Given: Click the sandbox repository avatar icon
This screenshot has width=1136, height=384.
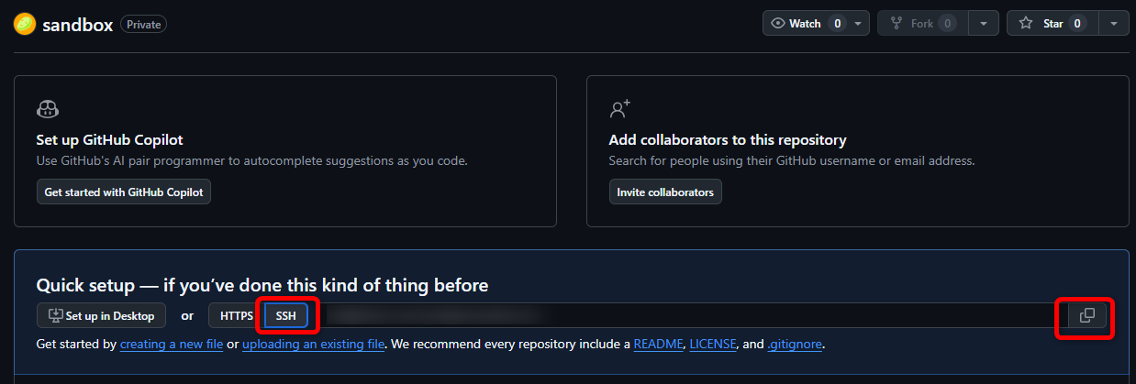Looking at the screenshot, I should click(x=25, y=24).
